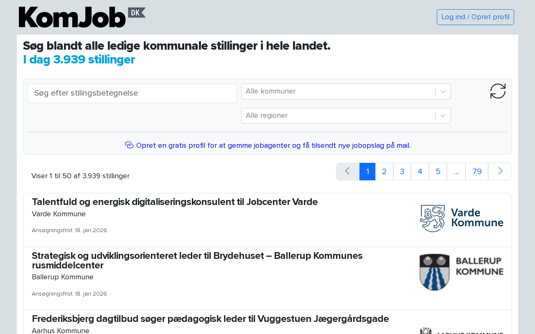Click the KomJob DK logo
The height and width of the screenshot is (334, 535).
[x=82, y=17]
